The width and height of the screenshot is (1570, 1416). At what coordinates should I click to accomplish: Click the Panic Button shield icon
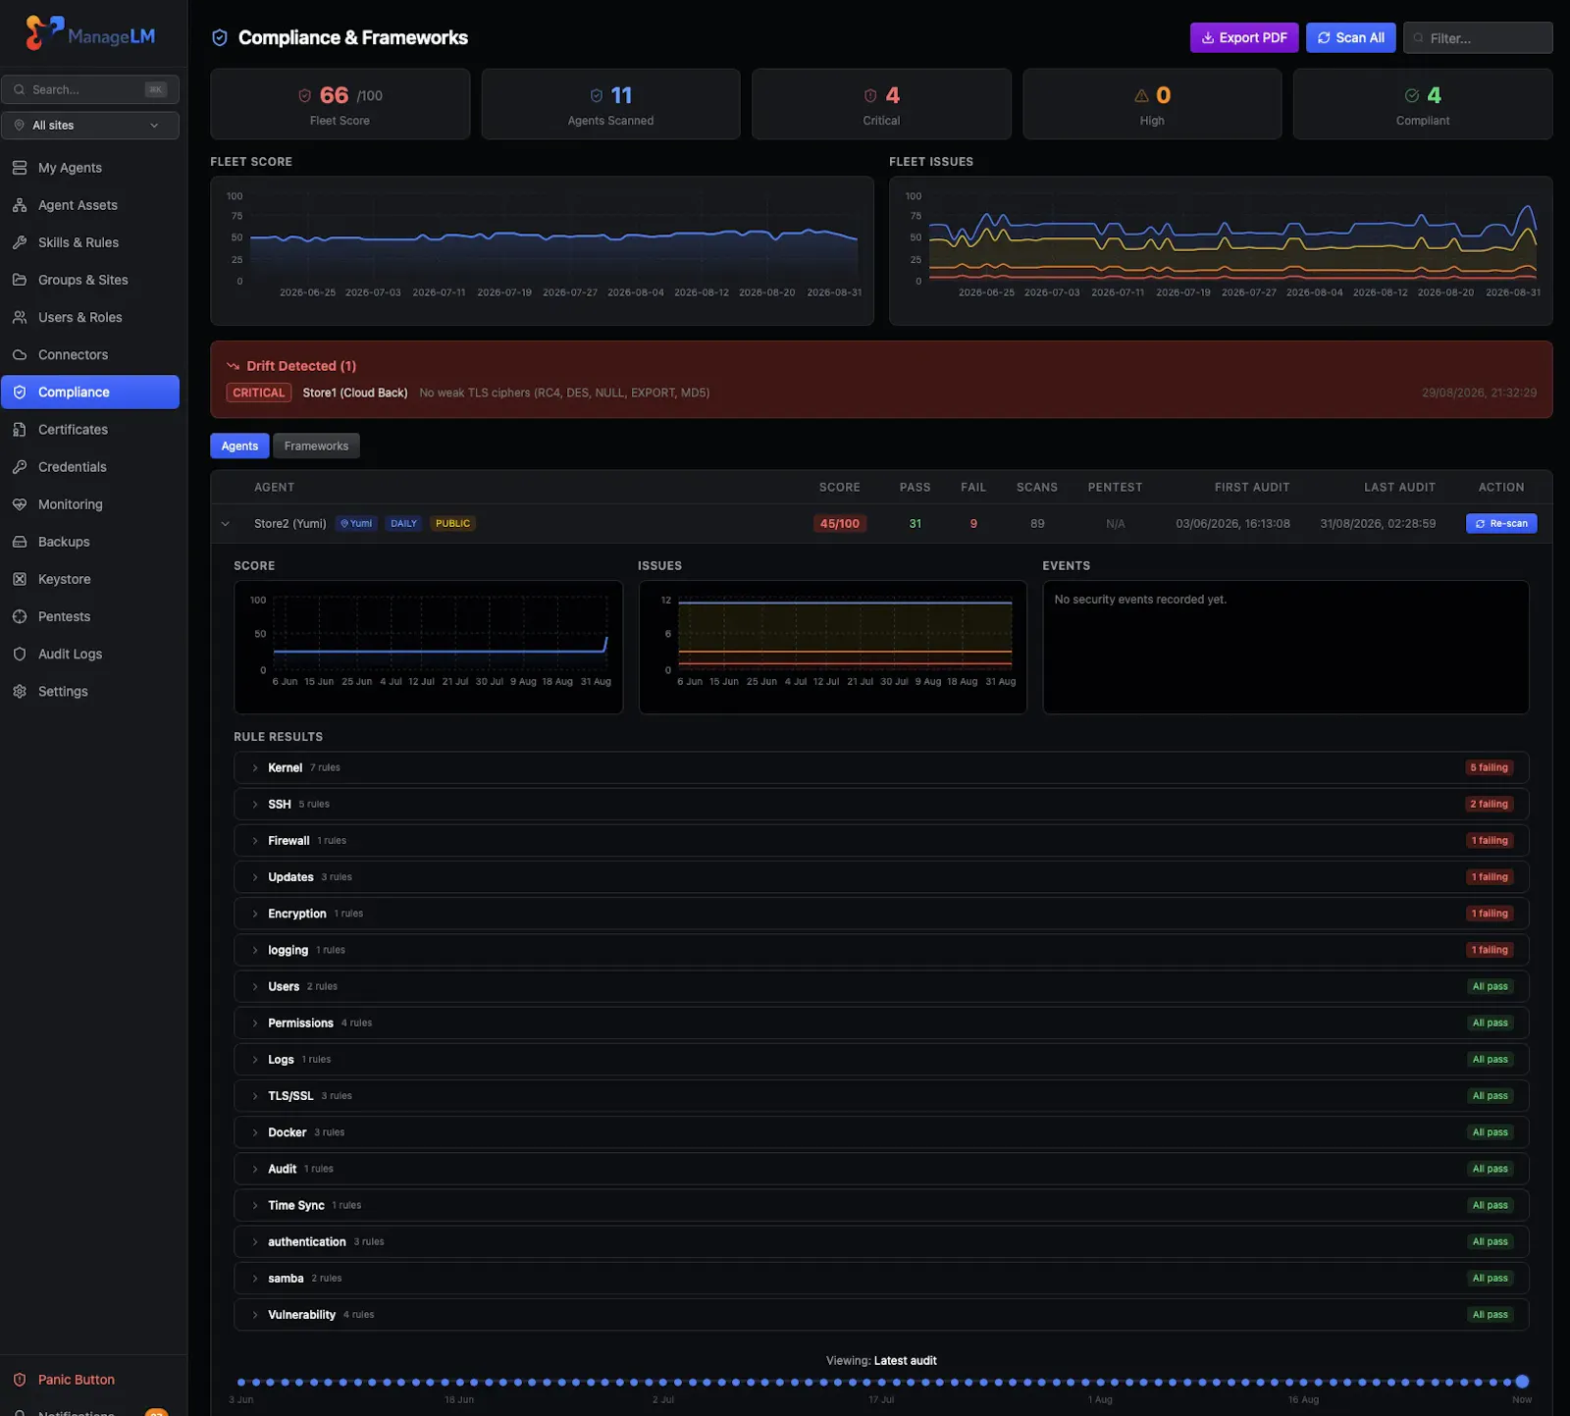[20, 1380]
